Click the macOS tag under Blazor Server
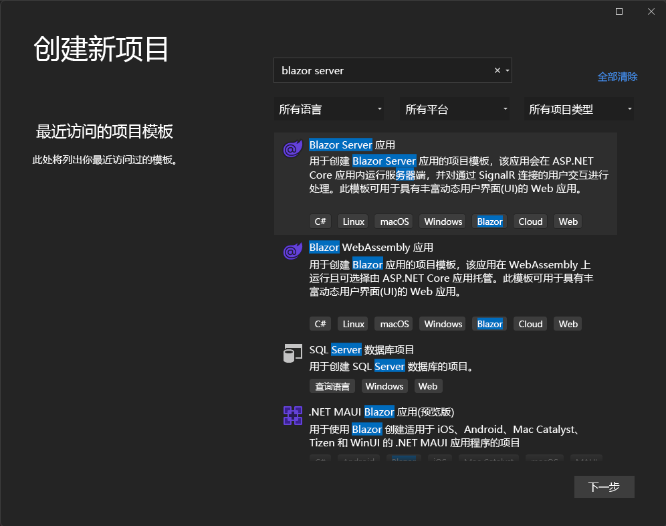 (x=394, y=222)
